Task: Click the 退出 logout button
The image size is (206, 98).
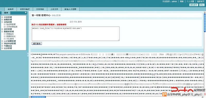Action: pos(202,5)
